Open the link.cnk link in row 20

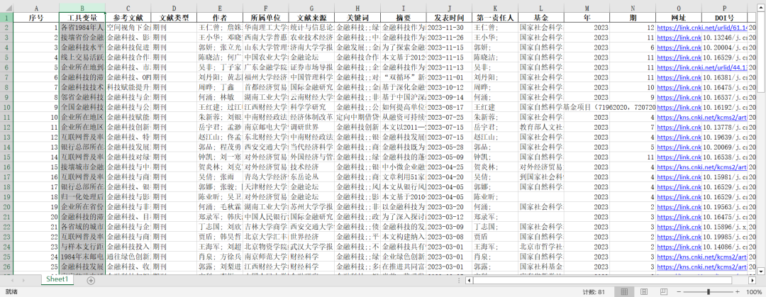tap(679, 207)
